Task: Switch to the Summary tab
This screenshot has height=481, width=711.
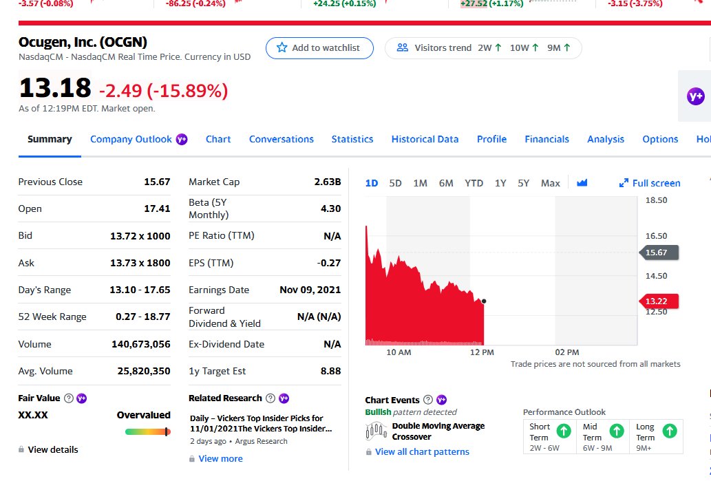Action: 50,139
